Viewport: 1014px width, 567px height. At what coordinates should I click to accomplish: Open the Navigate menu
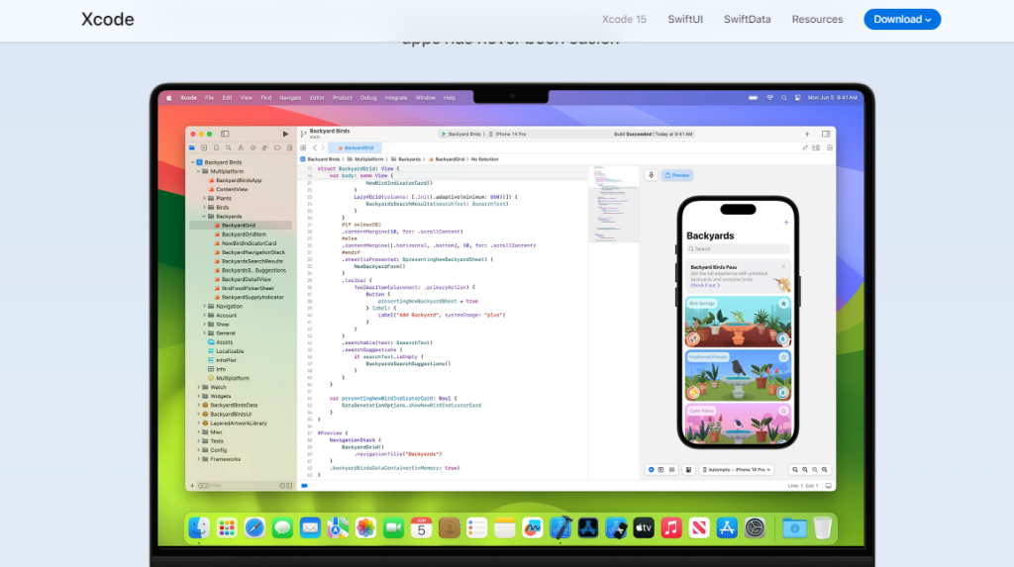(290, 98)
